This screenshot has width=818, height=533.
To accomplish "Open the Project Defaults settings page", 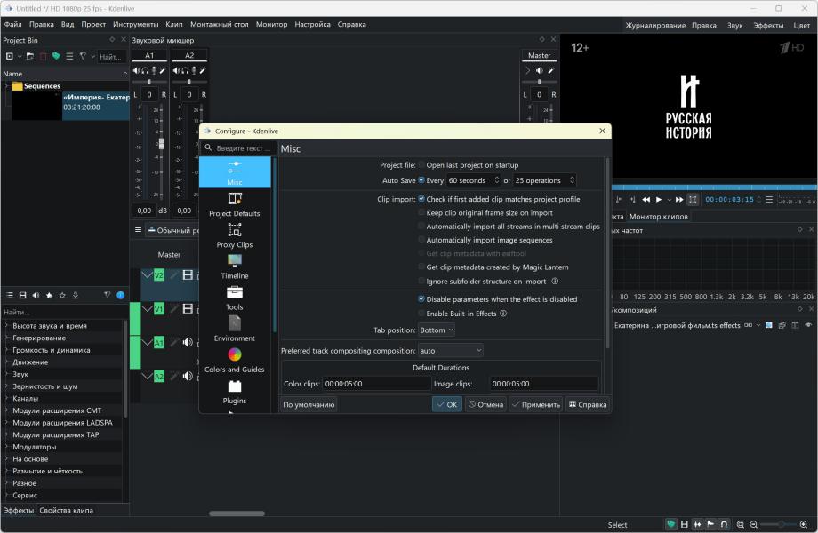I will click(235, 204).
